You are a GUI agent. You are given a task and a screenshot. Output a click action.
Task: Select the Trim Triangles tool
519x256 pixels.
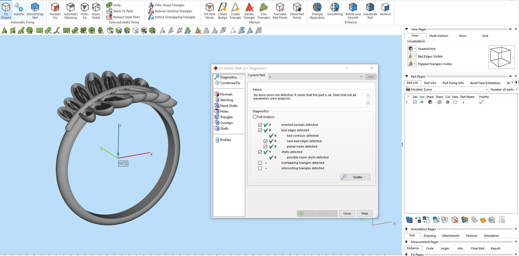(x=263, y=11)
